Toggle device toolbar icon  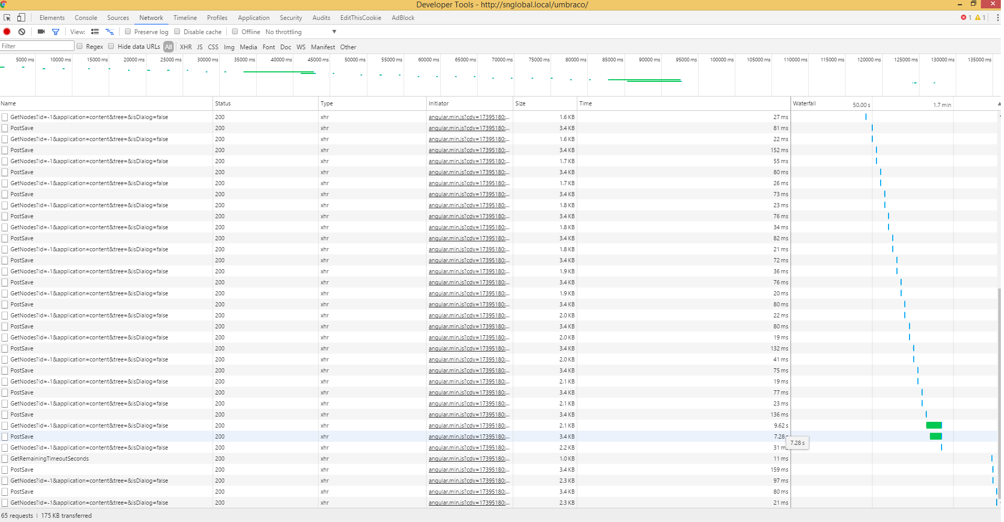pyautogui.click(x=21, y=18)
